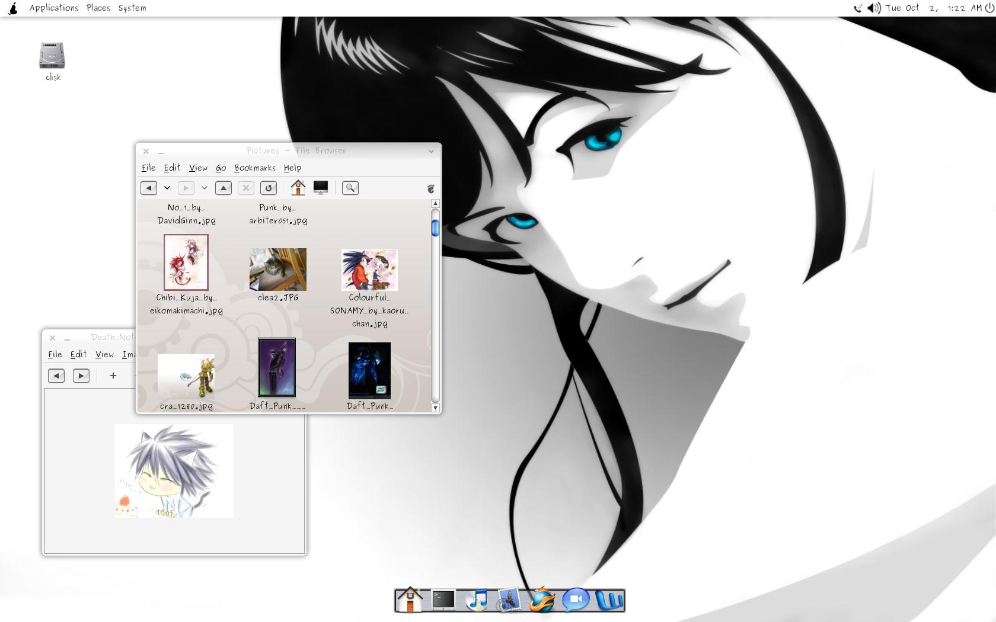Viewport: 996px width, 622px height.
Task: Show next image in image viewer
Action: [x=81, y=376]
